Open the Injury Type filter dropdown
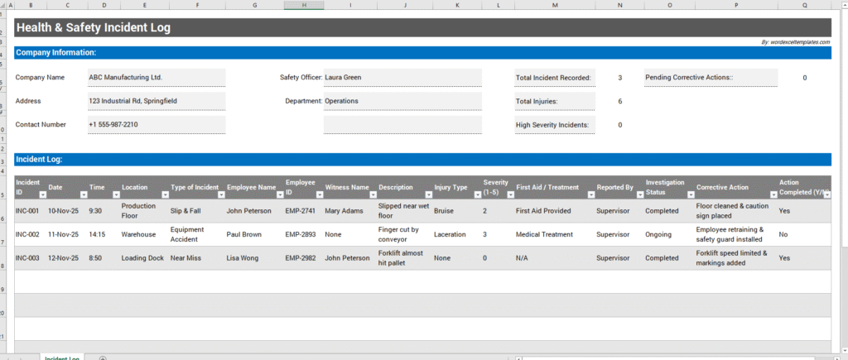Screen dimensions: 848x360 click(478, 194)
